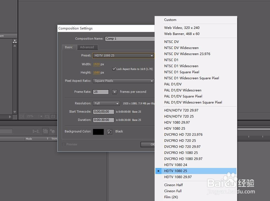Select PAL D1/DV Widescreen Square Pixel
270x201 pixels.
tap(196, 102)
